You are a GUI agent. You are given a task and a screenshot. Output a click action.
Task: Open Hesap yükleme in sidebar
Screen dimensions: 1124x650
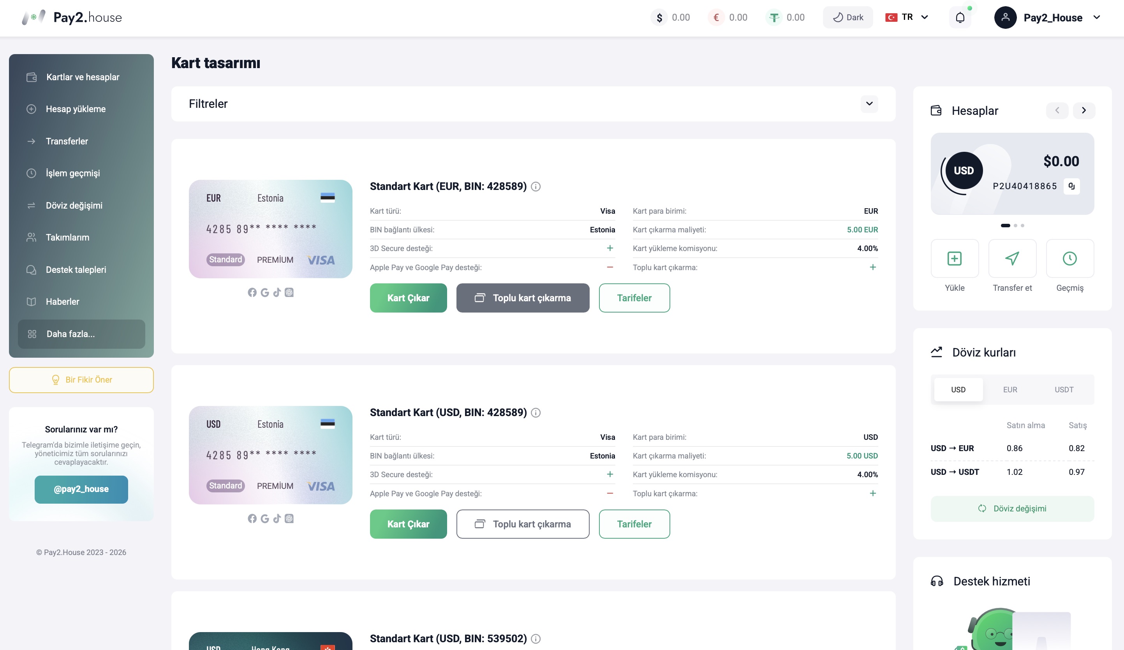click(81, 109)
